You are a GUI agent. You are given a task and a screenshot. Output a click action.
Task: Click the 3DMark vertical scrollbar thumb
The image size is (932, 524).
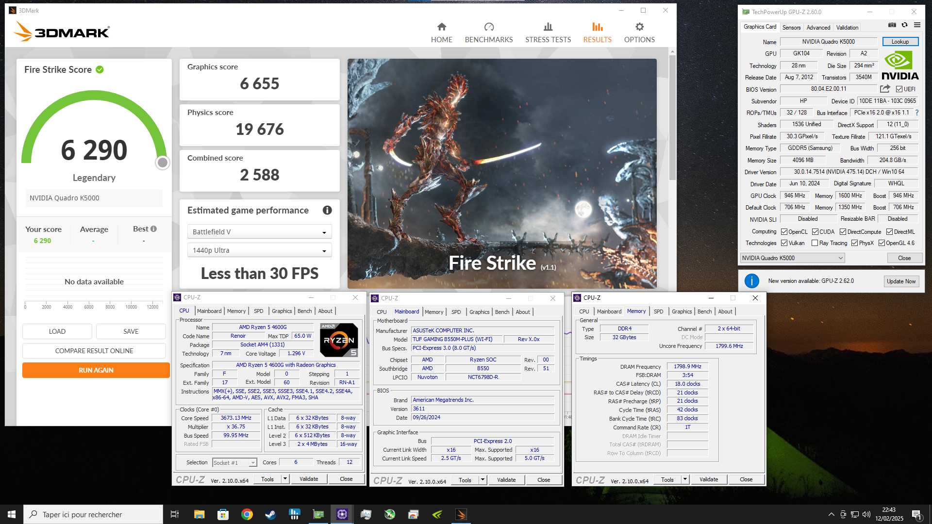(x=672, y=116)
